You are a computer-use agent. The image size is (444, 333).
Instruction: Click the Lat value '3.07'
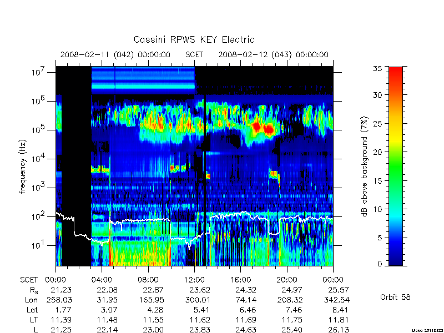tap(110, 310)
